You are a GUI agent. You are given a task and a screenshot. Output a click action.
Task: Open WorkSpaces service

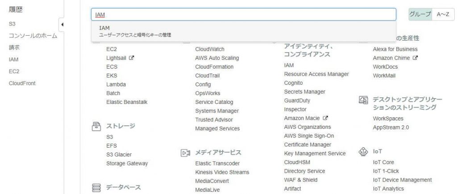click(x=388, y=119)
